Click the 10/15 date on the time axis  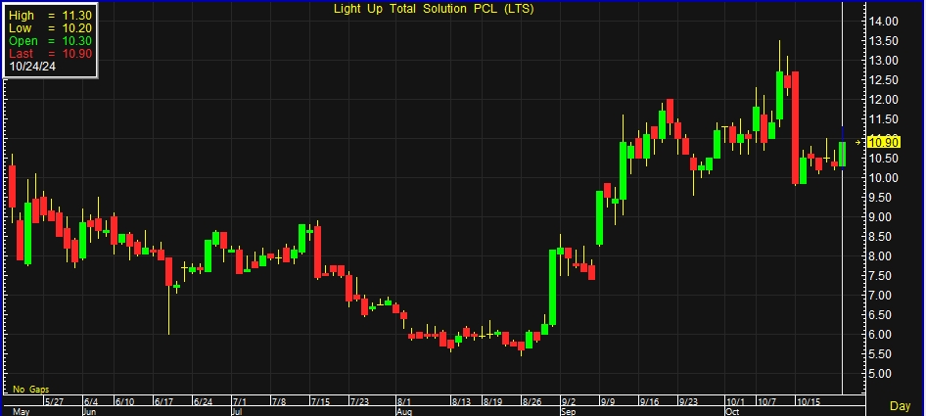click(807, 401)
